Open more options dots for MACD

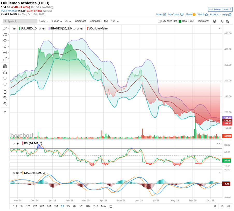click(21, 173)
